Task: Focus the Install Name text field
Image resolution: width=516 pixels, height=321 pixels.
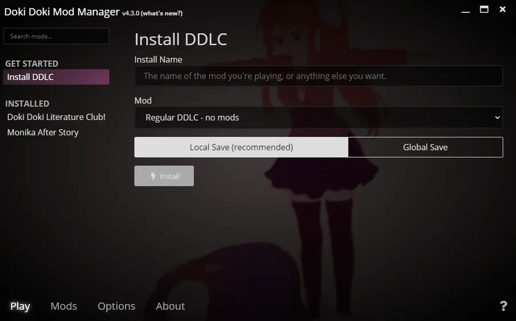Action: [x=319, y=76]
